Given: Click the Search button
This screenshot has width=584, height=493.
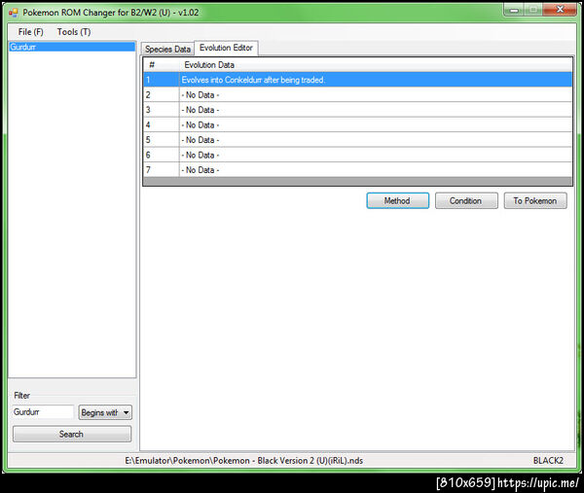Looking at the screenshot, I should (72, 434).
